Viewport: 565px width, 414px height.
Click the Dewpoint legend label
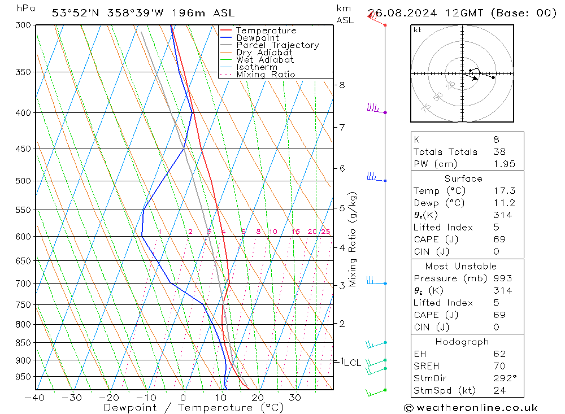tap(258, 38)
